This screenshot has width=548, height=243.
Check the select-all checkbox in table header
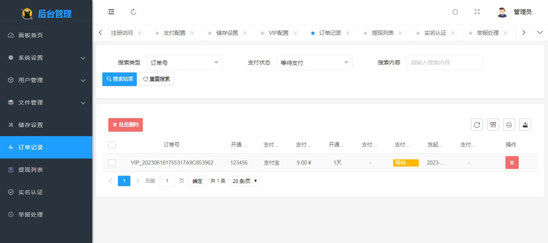coord(112,145)
